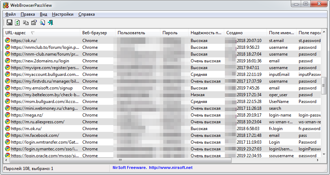Open the Правка menu

(x=28, y=14)
